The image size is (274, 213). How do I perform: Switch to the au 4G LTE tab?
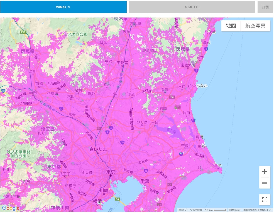(192, 7)
